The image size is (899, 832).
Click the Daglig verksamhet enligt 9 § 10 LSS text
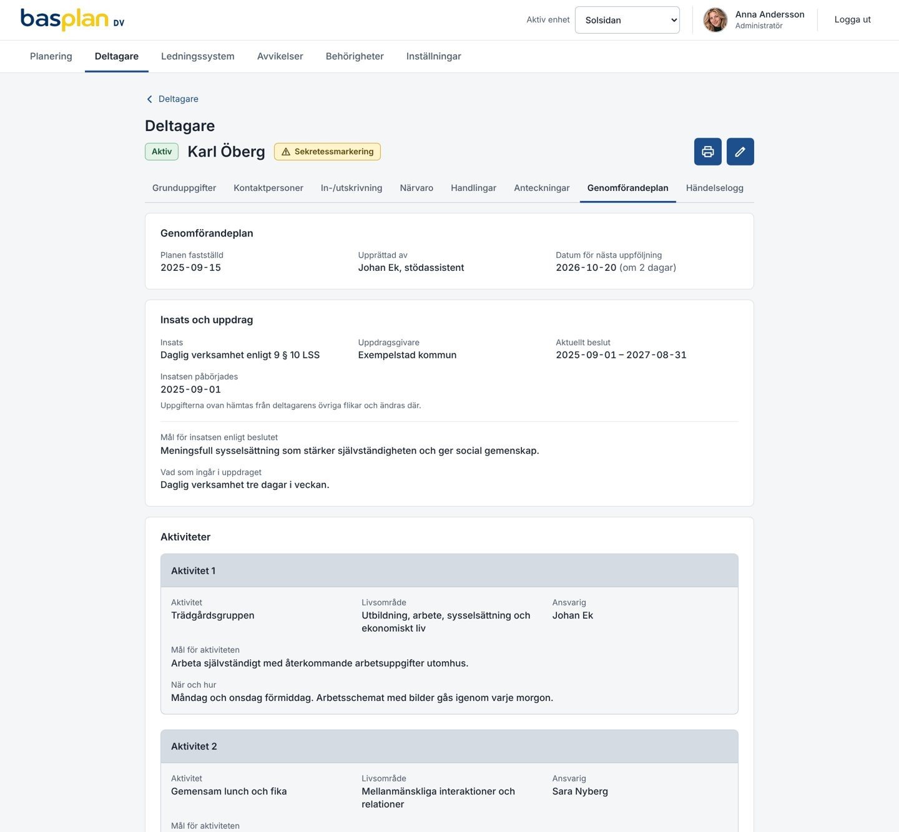[240, 355]
